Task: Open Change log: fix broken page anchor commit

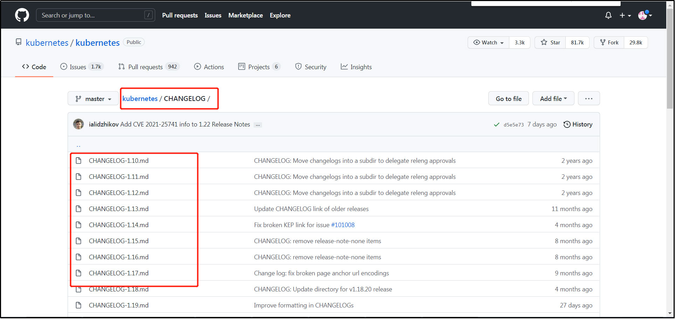Action: [x=322, y=273]
